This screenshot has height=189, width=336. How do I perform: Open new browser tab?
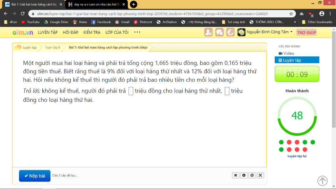coord(134,4)
